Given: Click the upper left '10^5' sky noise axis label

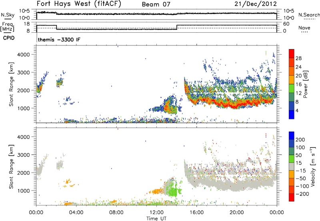Looking at the screenshot, I should click(x=24, y=11).
